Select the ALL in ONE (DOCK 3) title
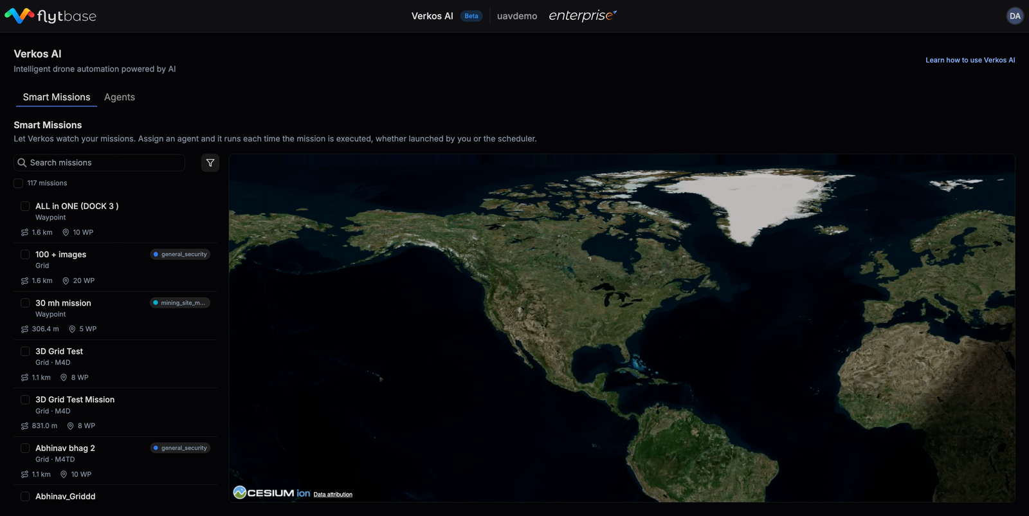 [x=77, y=206]
